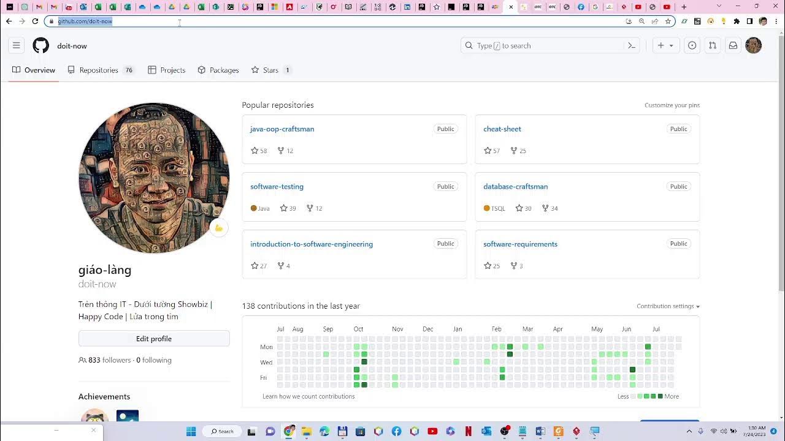Open the new tab plus button

pos(684,7)
